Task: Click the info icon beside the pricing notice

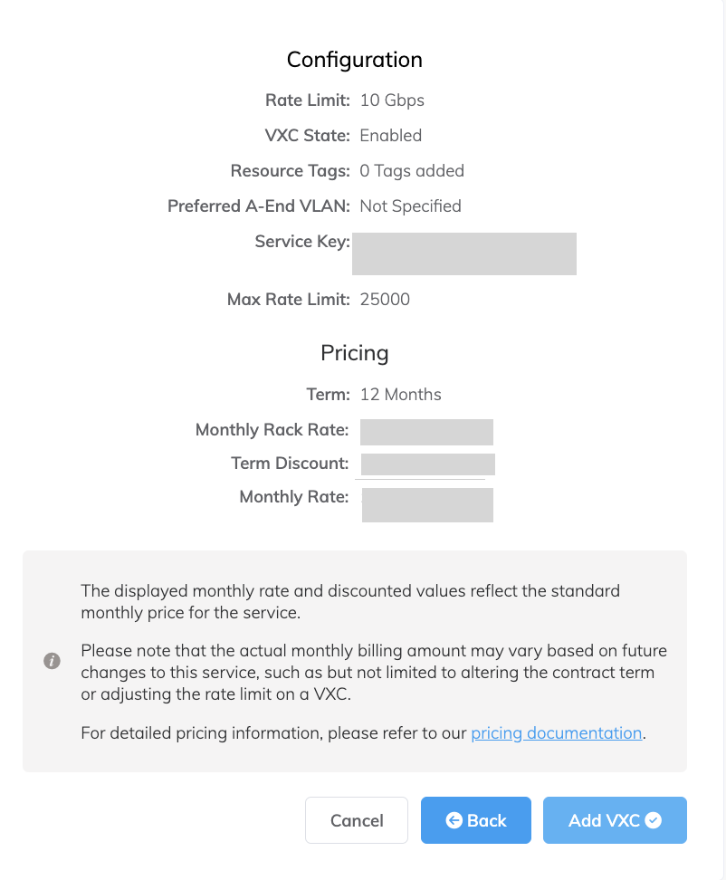Action: coord(52,661)
